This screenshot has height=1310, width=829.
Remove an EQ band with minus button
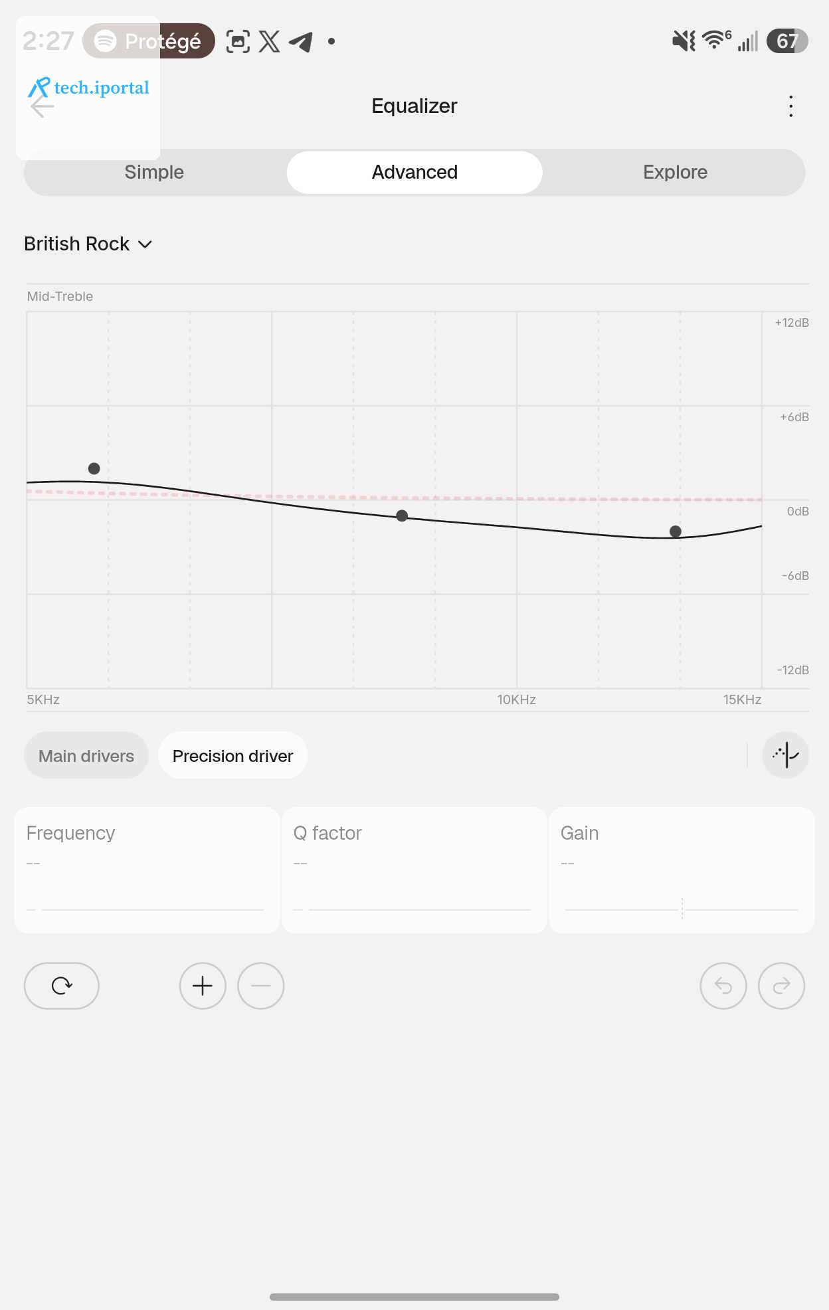click(x=261, y=986)
